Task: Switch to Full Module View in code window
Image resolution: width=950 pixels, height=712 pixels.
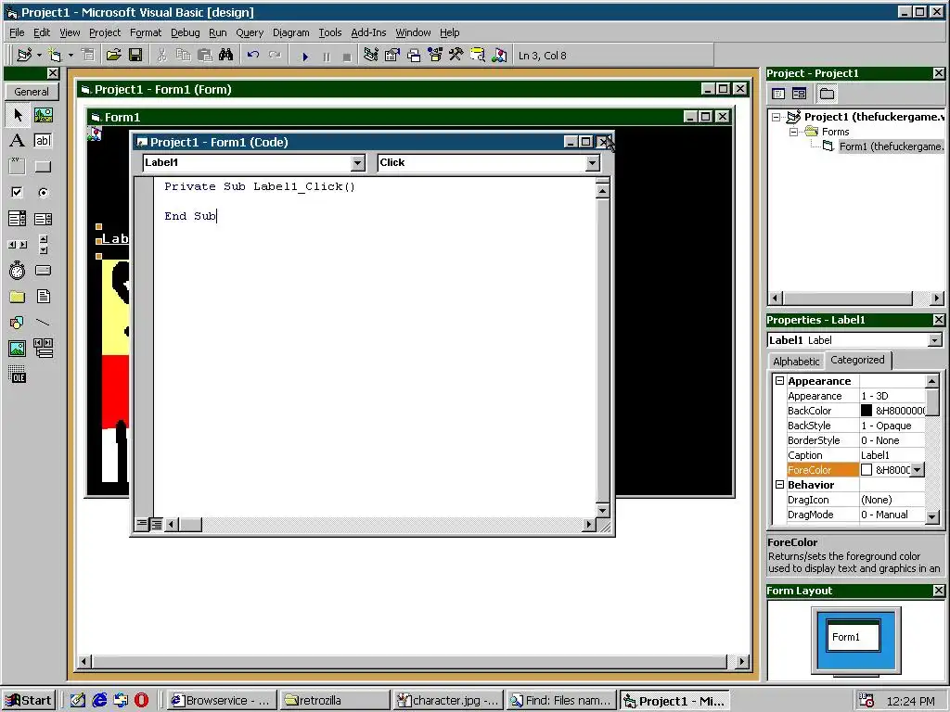Action: pyautogui.click(x=156, y=525)
